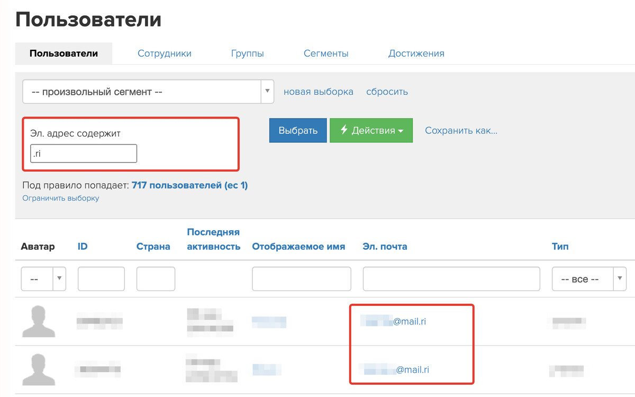
Task: Click the Ограничить выборку link
Action: coord(60,198)
